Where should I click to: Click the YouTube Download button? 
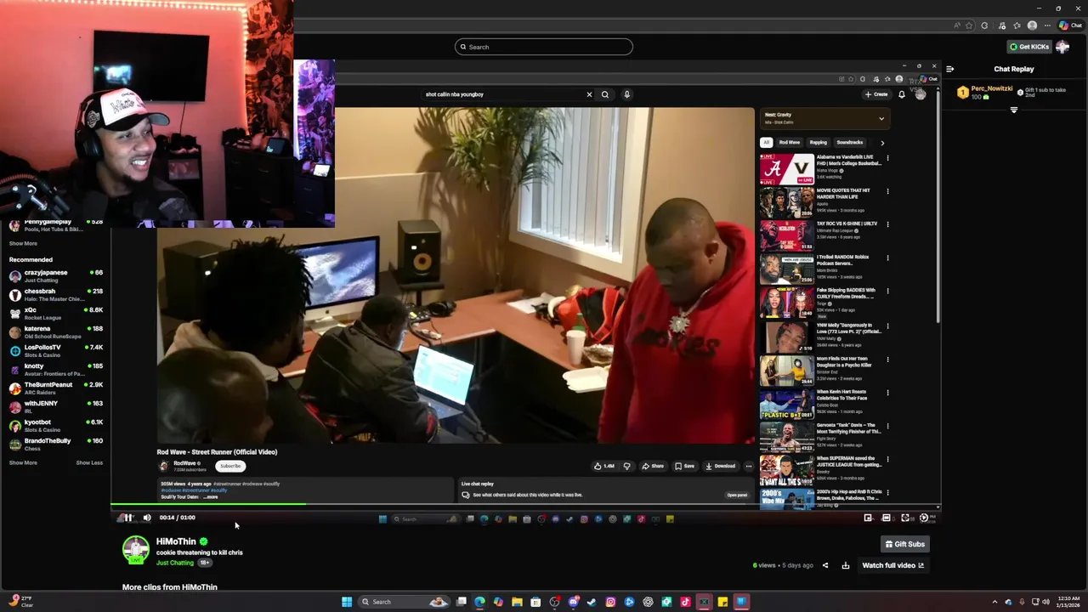pos(720,466)
